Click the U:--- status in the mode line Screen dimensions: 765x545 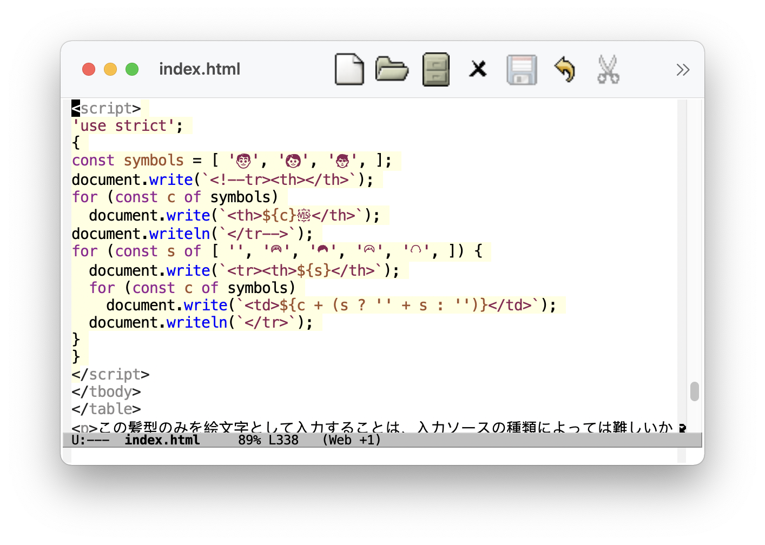coord(90,440)
